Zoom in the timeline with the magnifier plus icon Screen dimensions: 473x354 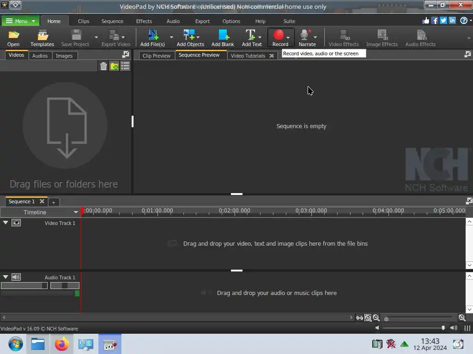(462, 318)
